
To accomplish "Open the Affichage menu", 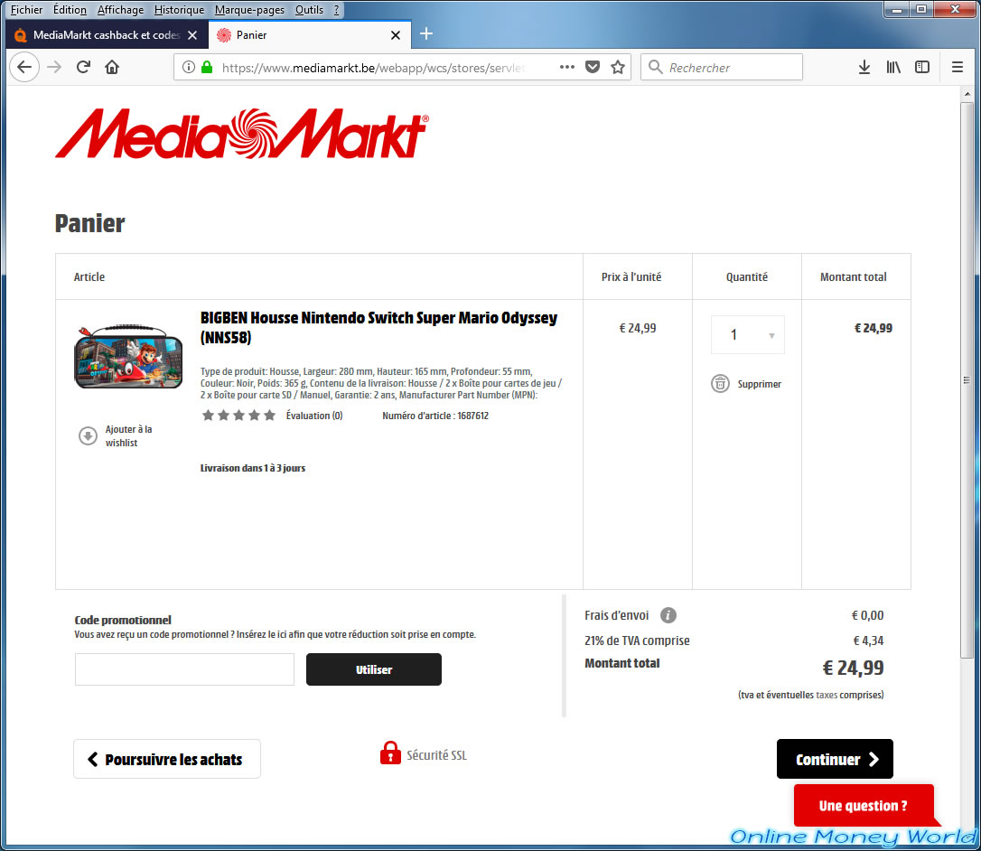I will coord(120,9).
